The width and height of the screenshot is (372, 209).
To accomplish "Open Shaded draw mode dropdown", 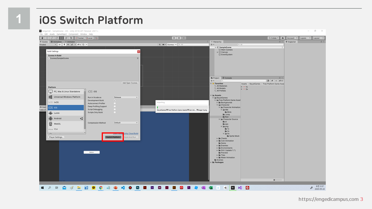I will click(48, 44).
